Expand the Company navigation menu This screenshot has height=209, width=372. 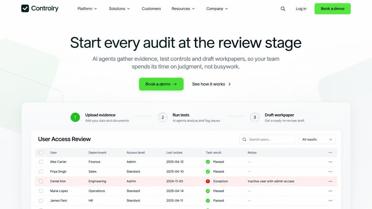point(217,9)
